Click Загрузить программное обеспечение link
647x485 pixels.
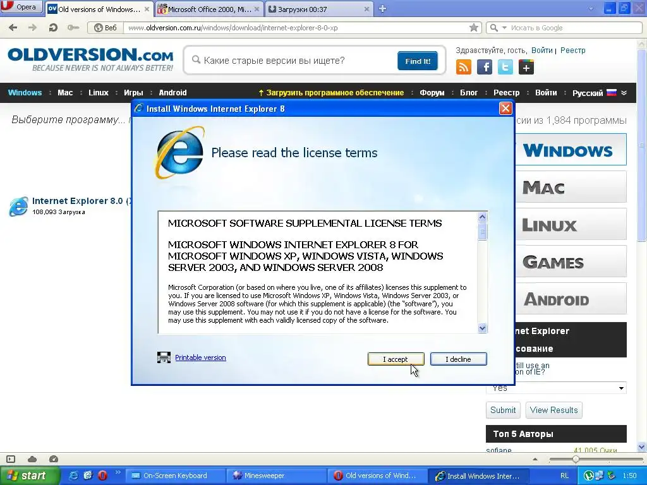[x=331, y=93]
